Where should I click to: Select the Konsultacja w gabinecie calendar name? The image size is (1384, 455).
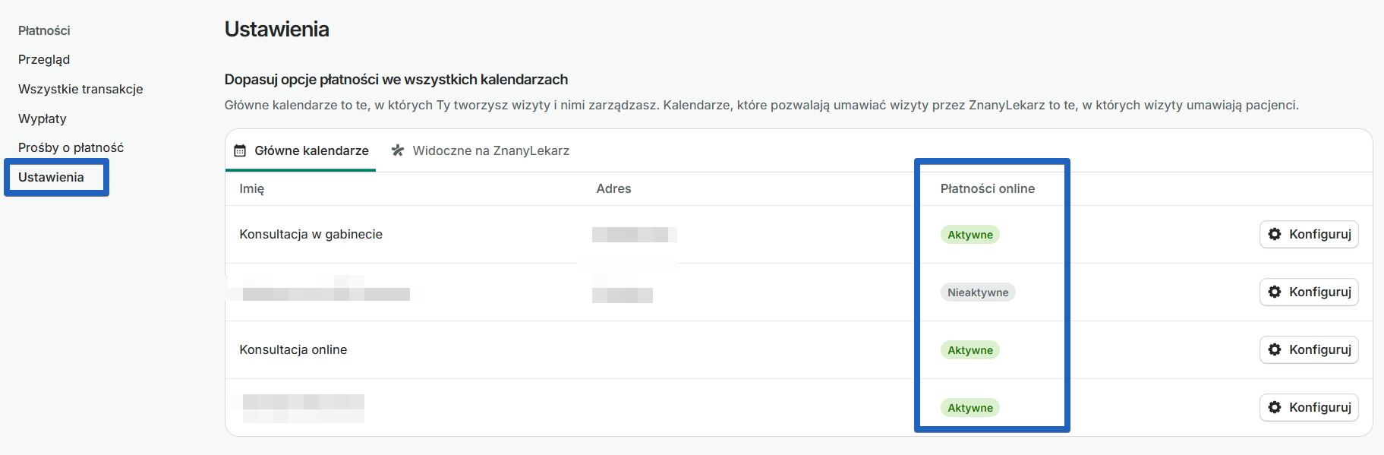[x=311, y=234]
